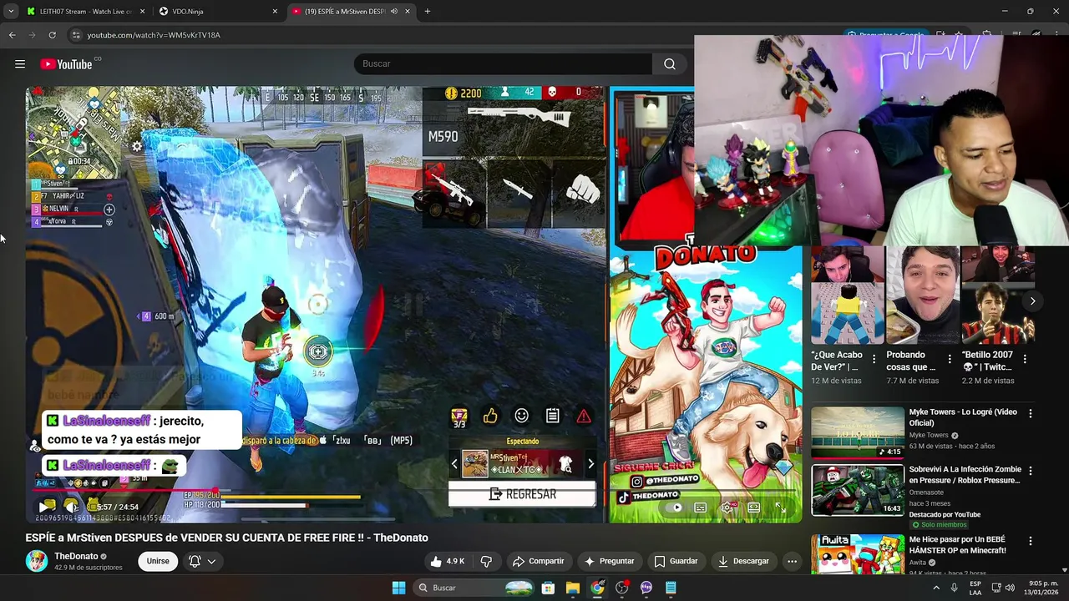The width and height of the screenshot is (1069, 601).
Task: Open options for Infección Zombie video
Action: coord(1030,471)
